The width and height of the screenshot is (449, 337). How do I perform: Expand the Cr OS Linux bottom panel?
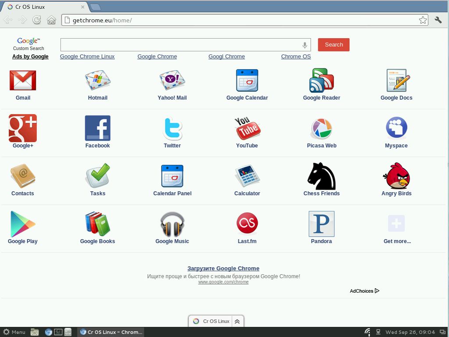point(237,321)
